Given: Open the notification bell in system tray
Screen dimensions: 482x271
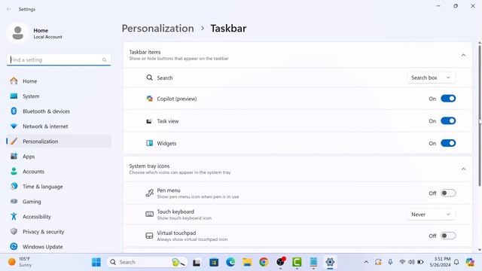Looking at the screenshot, I should 456,262.
